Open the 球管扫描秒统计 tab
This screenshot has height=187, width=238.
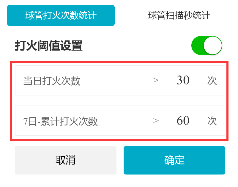pos(179,15)
